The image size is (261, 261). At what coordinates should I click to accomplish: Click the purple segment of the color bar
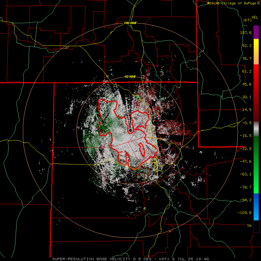pyautogui.click(x=256, y=32)
